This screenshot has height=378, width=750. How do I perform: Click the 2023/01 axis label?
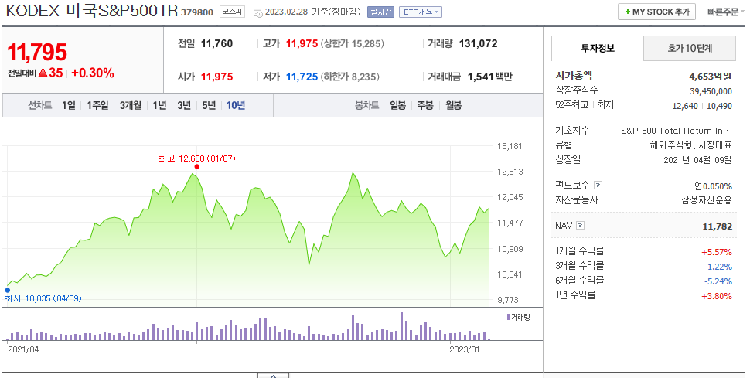465,349
